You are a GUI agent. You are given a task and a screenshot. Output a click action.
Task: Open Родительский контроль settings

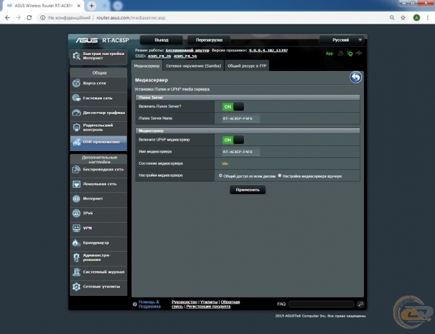pyautogui.click(x=98, y=127)
